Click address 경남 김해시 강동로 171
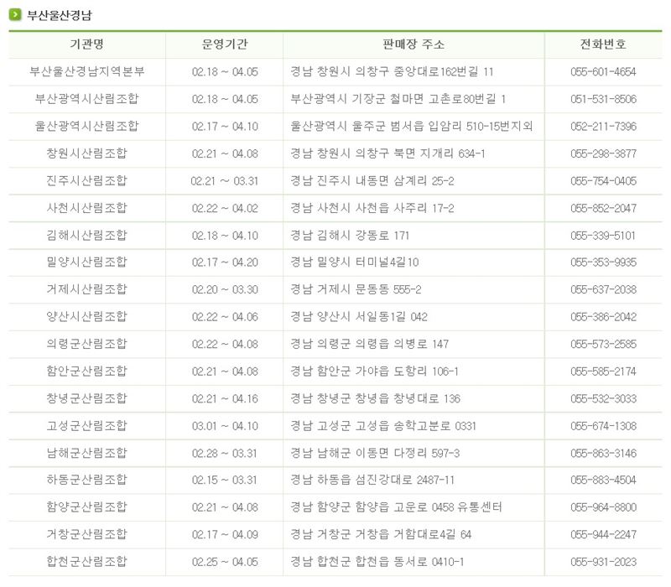Viewport: 671px width, 587px height. (x=350, y=236)
